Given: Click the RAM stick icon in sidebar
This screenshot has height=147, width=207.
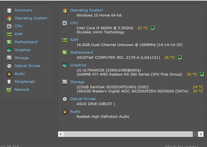Looking at the screenshot, I should (x=9, y=34).
